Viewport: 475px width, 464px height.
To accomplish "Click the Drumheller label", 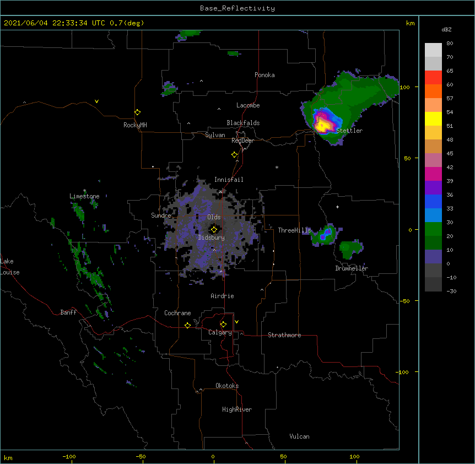I will (x=352, y=268).
